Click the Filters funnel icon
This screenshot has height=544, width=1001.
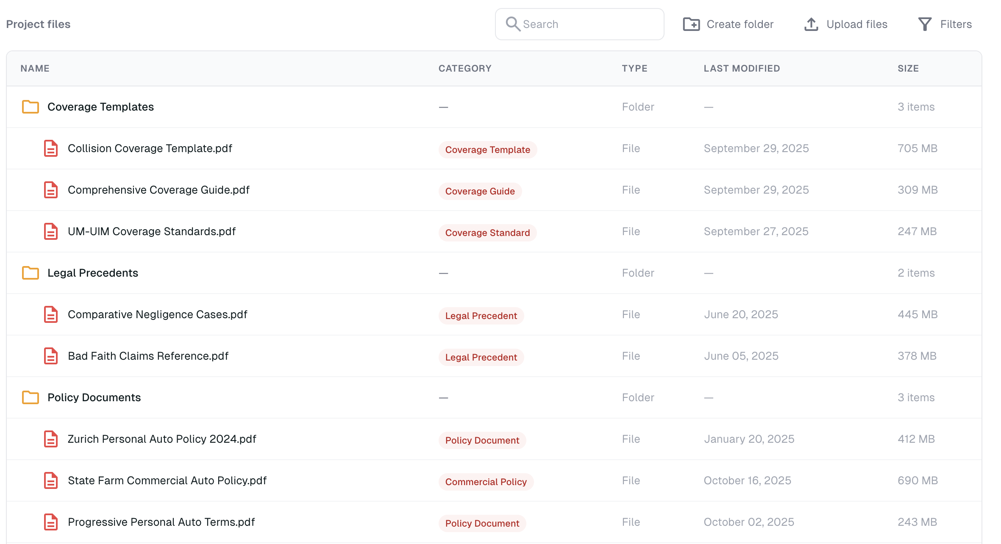point(925,24)
